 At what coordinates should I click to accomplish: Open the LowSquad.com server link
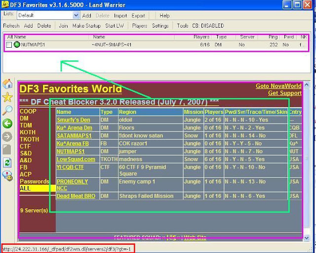[76, 159]
